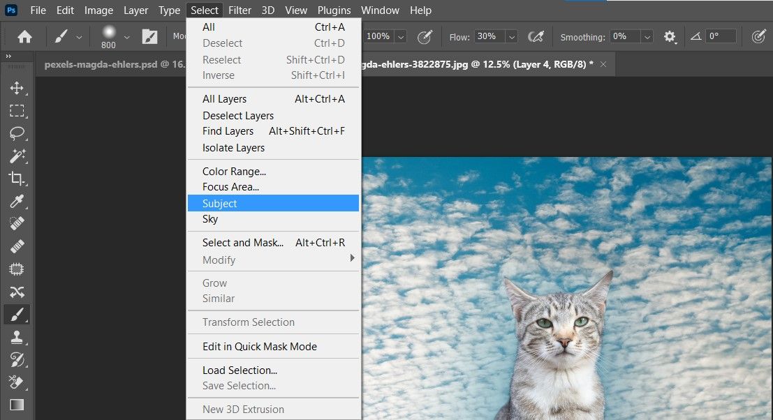The height and width of the screenshot is (420, 773).
Task: Select the History Brush tool
Action: pos(17,360)
